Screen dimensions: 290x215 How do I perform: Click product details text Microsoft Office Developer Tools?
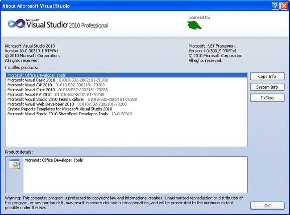click(54, 160)
